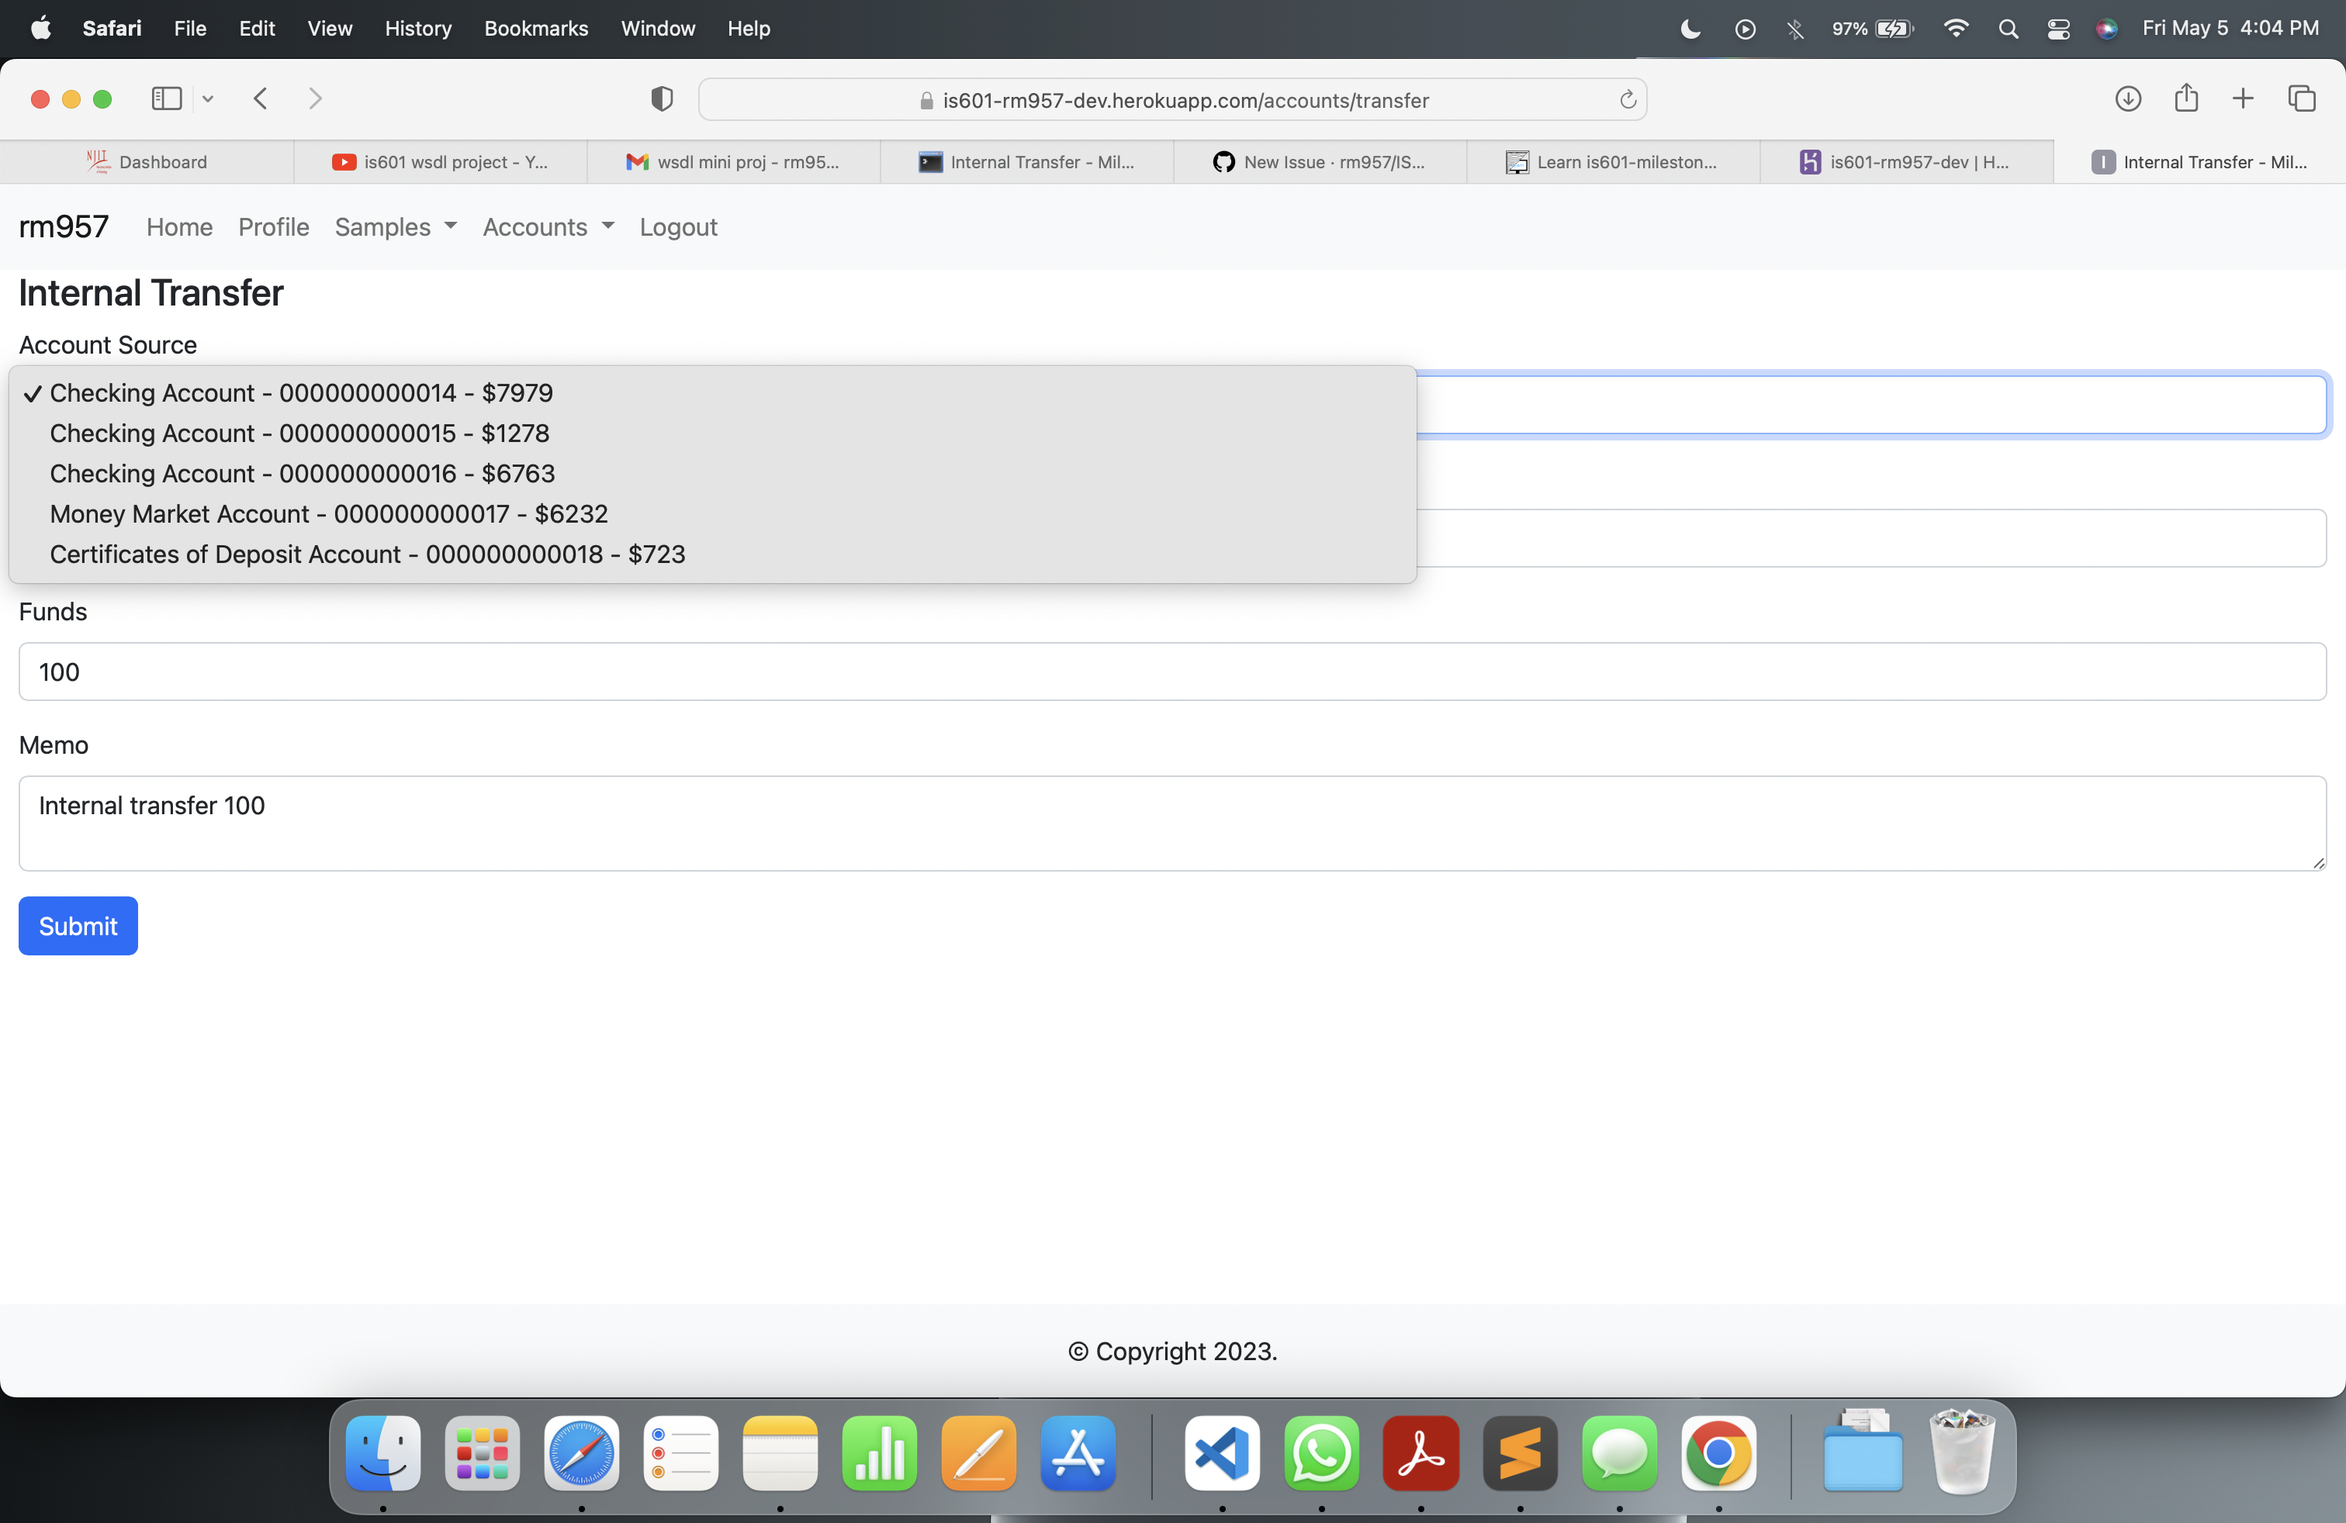Click the Tab Overview icon

[x=2303, y=98]
